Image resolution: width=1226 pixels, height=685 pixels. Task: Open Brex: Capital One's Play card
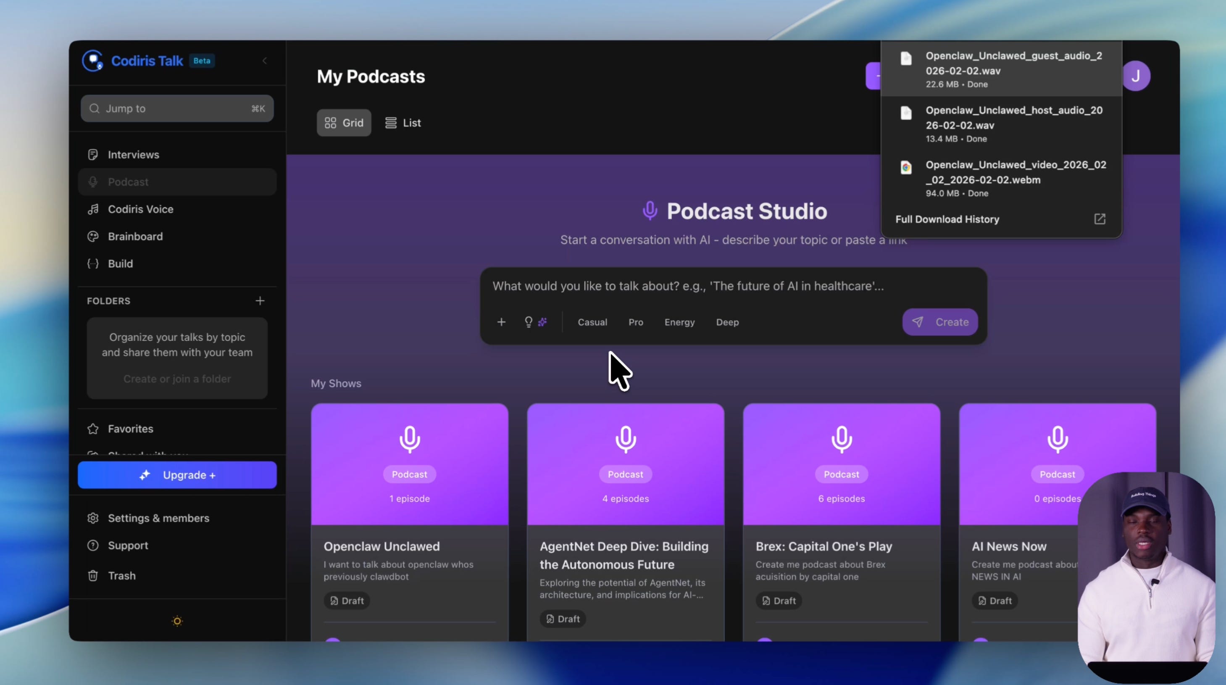[x=842, y=522]
